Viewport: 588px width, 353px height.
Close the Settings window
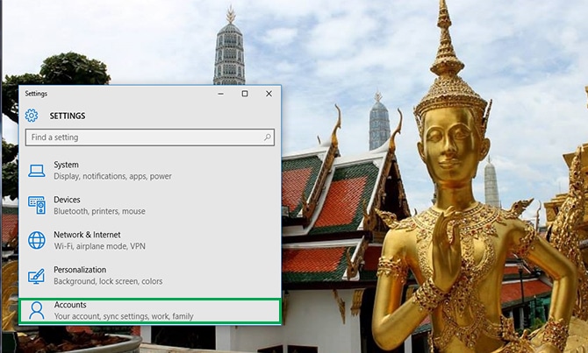click(x=269, y=94)
